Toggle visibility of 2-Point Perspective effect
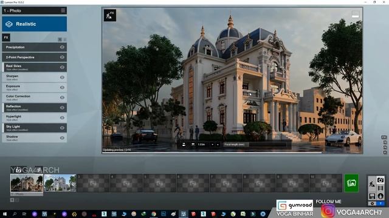This screenshot has height=218, width=389. [62, 58]
